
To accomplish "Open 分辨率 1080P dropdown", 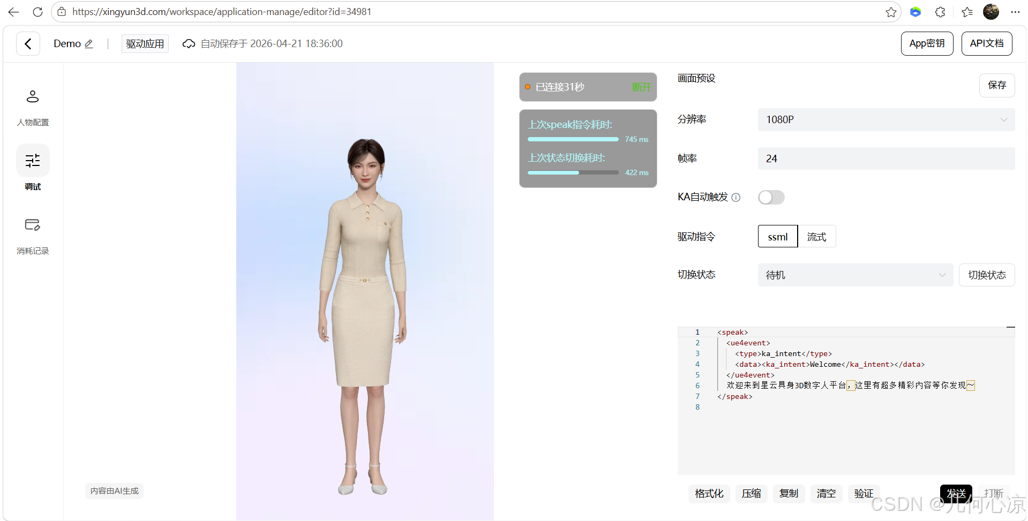I will (x=886, y=119).
